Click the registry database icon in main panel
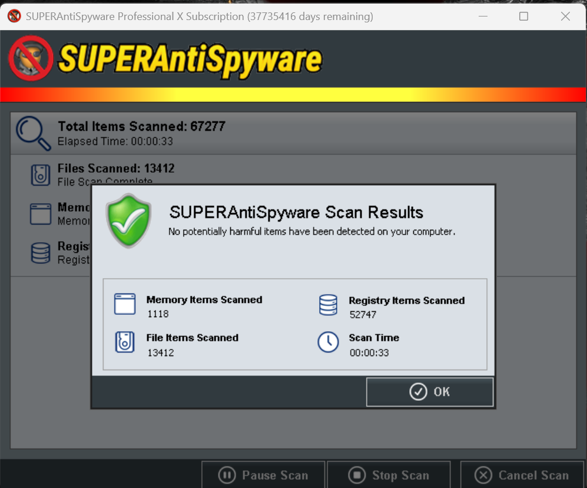 [41, 253]
